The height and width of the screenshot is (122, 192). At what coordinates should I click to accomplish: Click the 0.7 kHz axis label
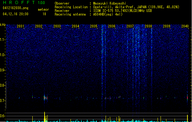[x=2, y=101]
